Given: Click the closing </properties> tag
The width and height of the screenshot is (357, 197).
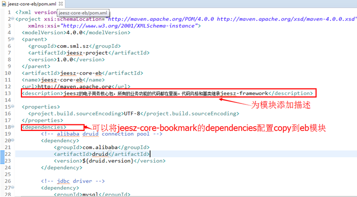Looking at the screenshot, I should pyautogui.click(x=42, y=120).
